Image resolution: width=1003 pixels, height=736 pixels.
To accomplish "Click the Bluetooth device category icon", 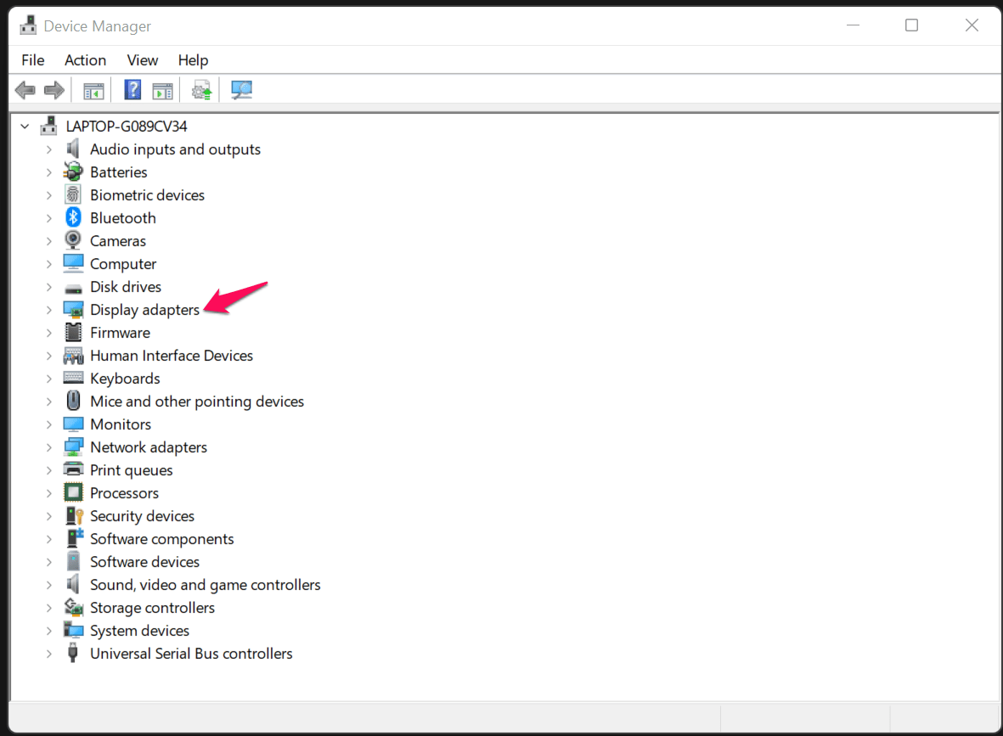I will (74, 218).
